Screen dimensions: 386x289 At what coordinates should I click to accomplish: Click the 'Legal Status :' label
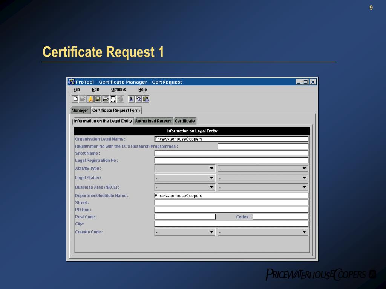tap(88, 178)
